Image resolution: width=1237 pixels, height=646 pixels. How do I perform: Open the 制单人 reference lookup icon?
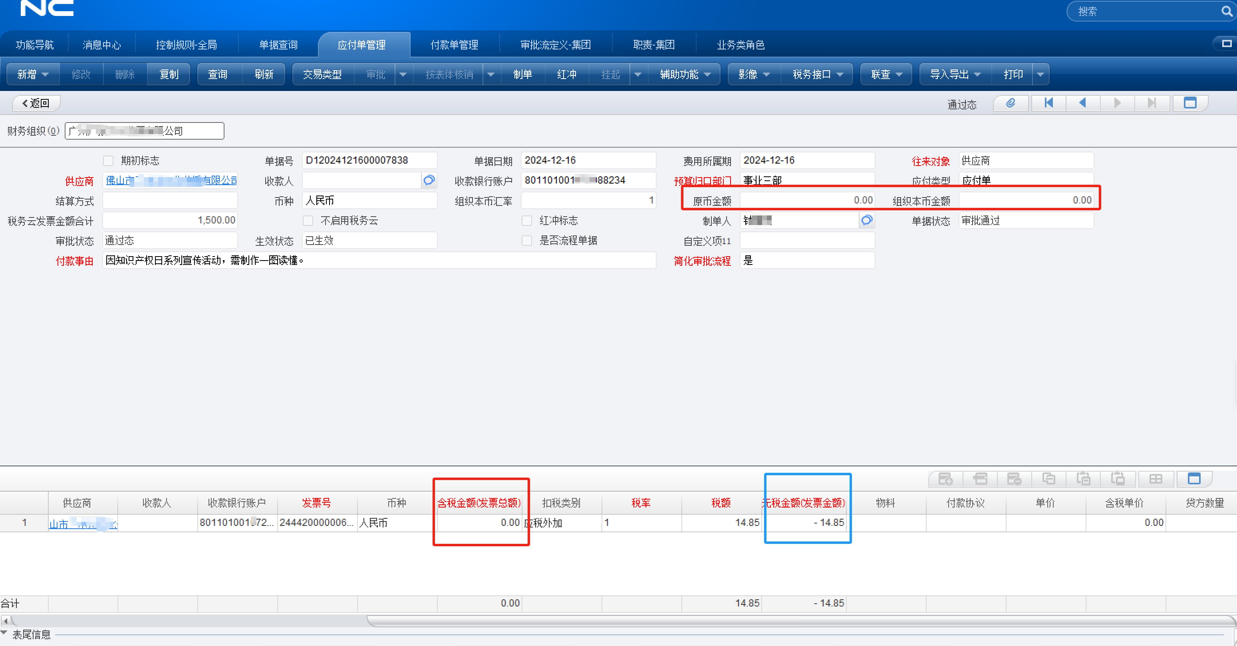point(866,221)
